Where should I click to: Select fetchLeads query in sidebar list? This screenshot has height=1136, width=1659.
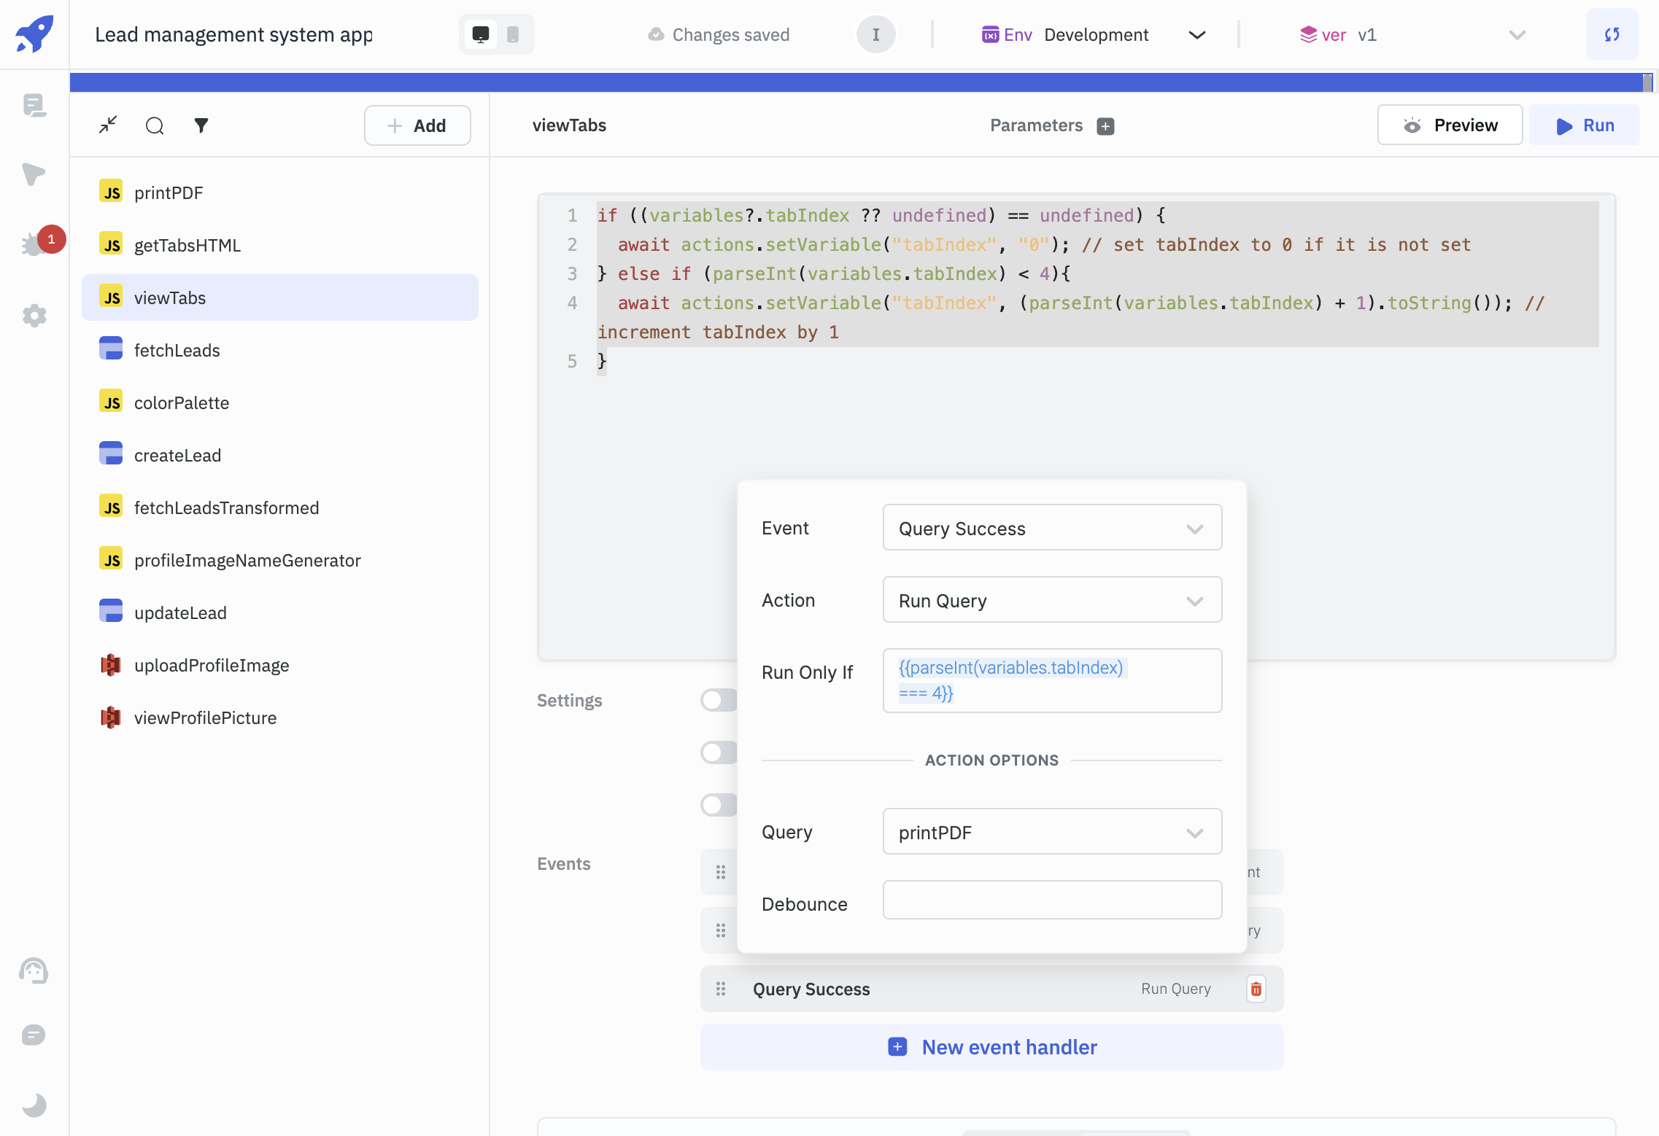[x=177, y=349]
